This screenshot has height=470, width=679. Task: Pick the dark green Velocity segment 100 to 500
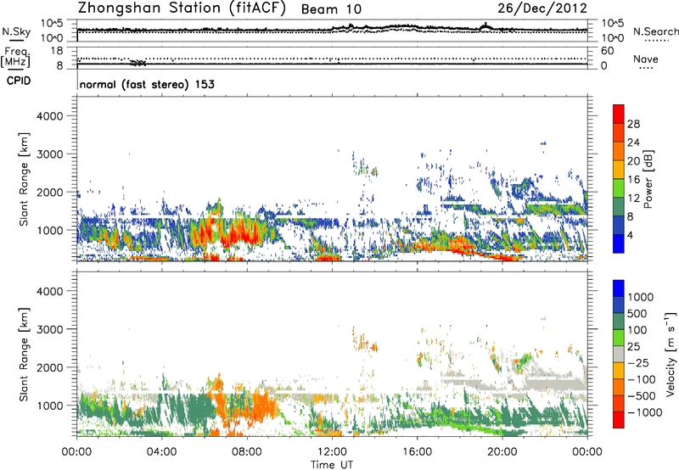[x=619, y=322]
